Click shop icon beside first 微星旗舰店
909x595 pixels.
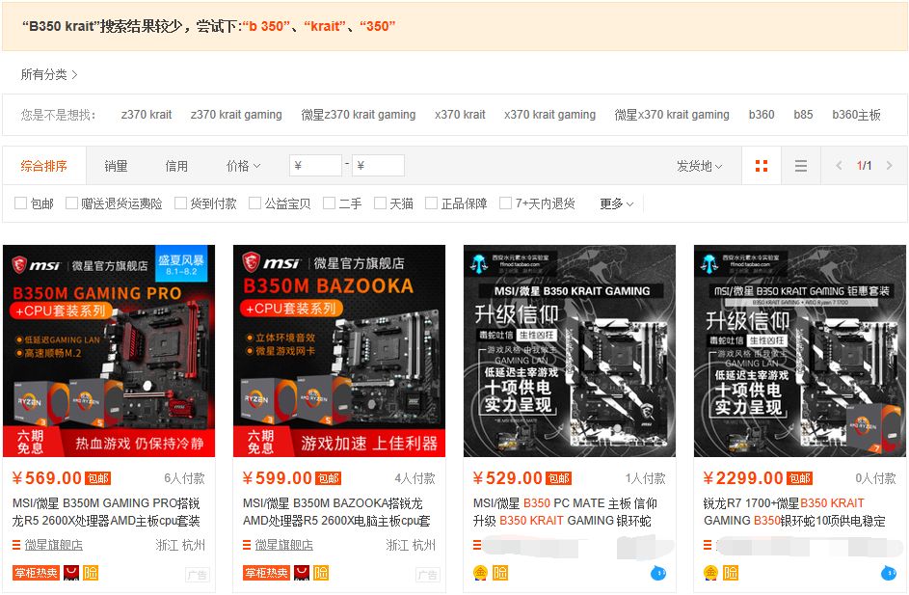(x=16, y=545)
